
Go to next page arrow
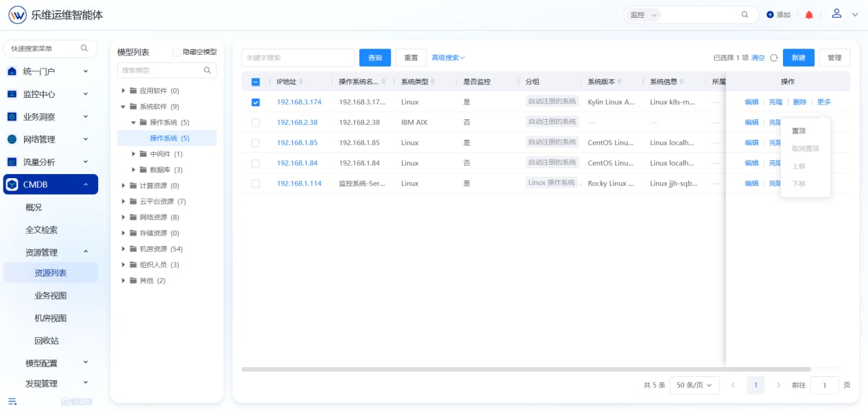click(x=778, y=385)
